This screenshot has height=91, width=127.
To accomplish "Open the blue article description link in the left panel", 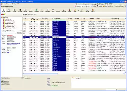I will click(x=13, y=44).
